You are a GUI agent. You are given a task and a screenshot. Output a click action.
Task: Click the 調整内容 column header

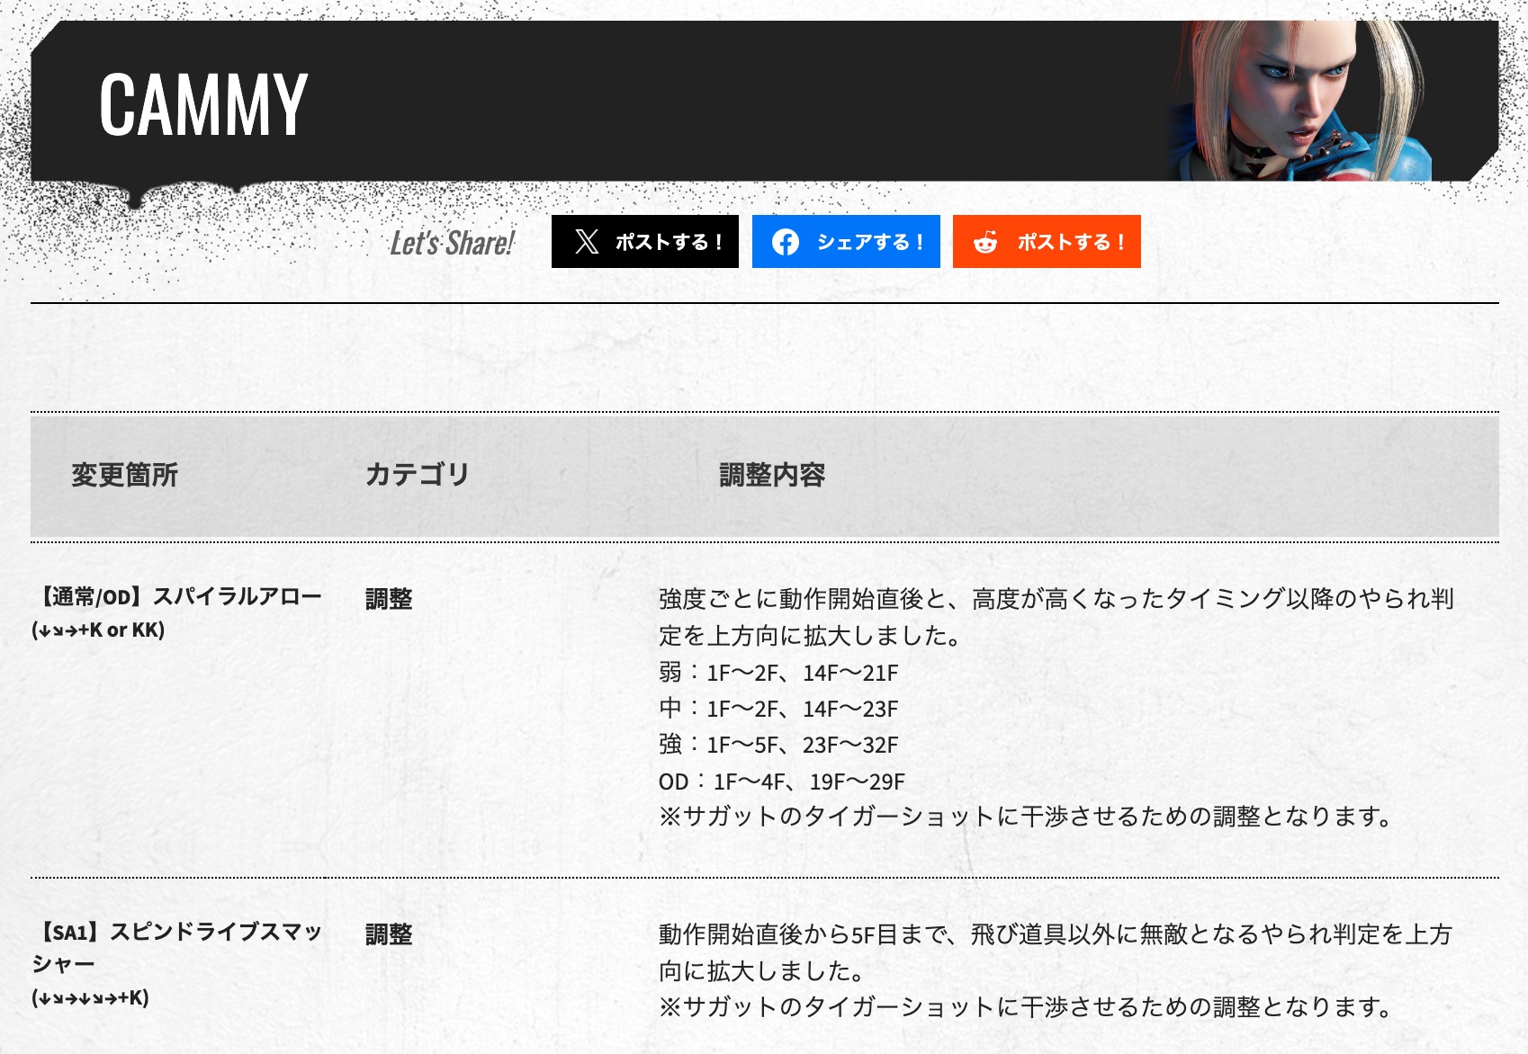772,475
